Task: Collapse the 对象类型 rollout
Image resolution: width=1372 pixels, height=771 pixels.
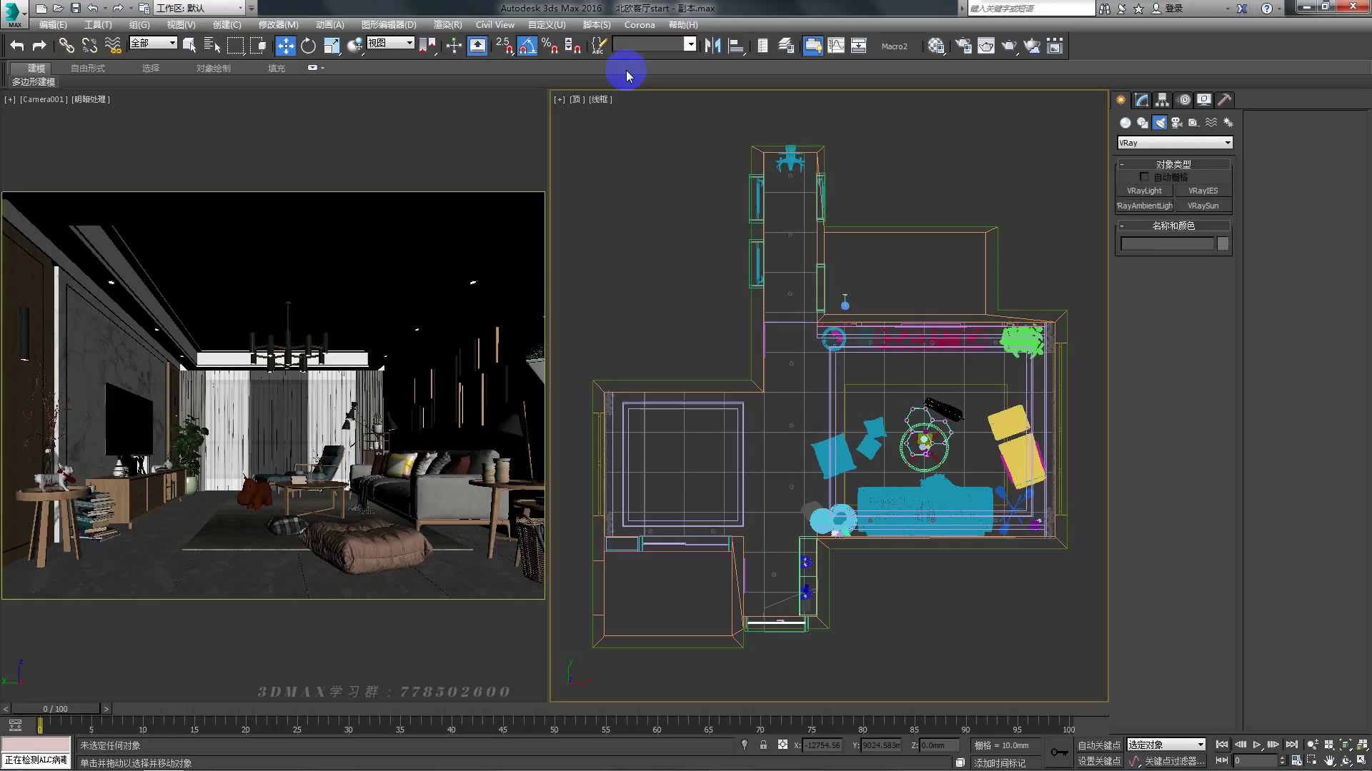Action: (x=1173, y=164)
